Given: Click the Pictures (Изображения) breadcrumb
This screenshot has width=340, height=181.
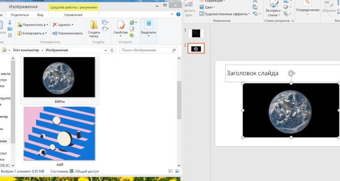Looking at the screenshot, I should [57, 50].
